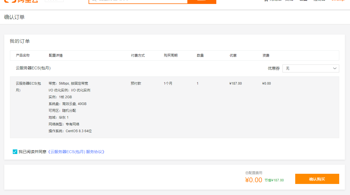Click the 优惠 column header
The image size is (350, 195).
233,55
